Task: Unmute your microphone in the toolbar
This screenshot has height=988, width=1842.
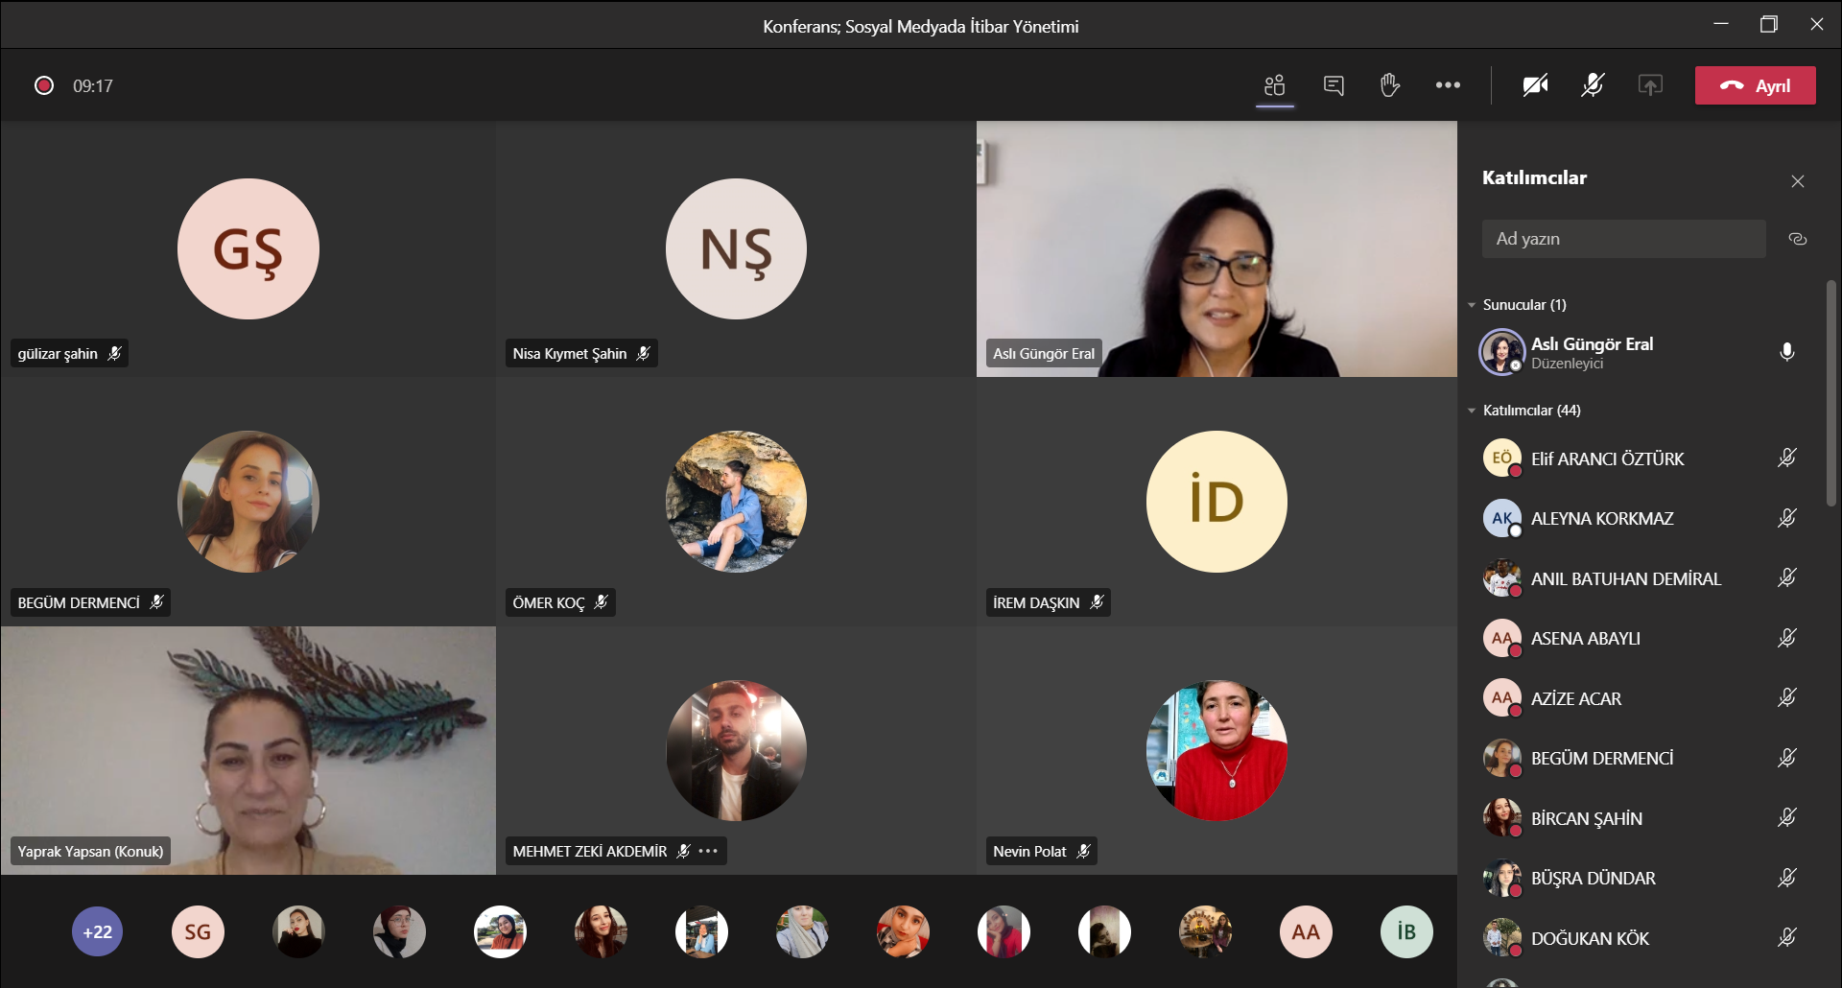Action: (1593, 85)
